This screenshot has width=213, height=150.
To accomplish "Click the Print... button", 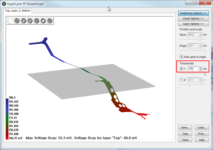I will pyautogui.click(x=202, y=134).
